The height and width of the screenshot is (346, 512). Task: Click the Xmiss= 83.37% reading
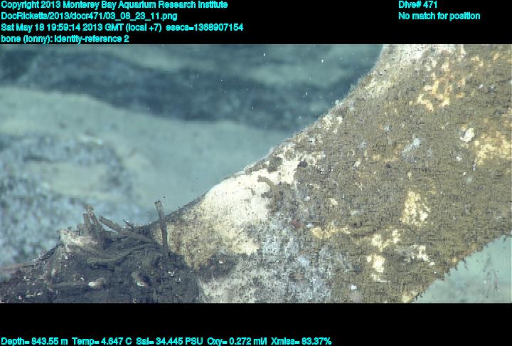point(301,342)
